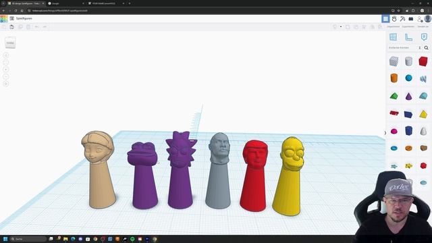Viewport: 432px width, 243px height.
Task: Click the delete trash toolbar icon
Action: (28, 27)
